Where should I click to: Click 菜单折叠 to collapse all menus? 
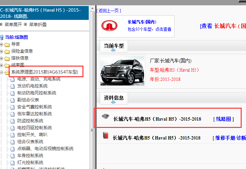point(38,25)
